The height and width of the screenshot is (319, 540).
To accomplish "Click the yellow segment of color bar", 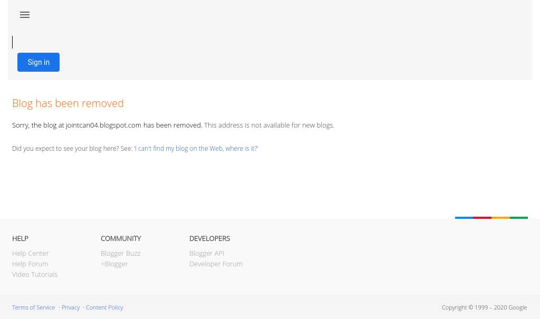I will (x=500, y=217).
